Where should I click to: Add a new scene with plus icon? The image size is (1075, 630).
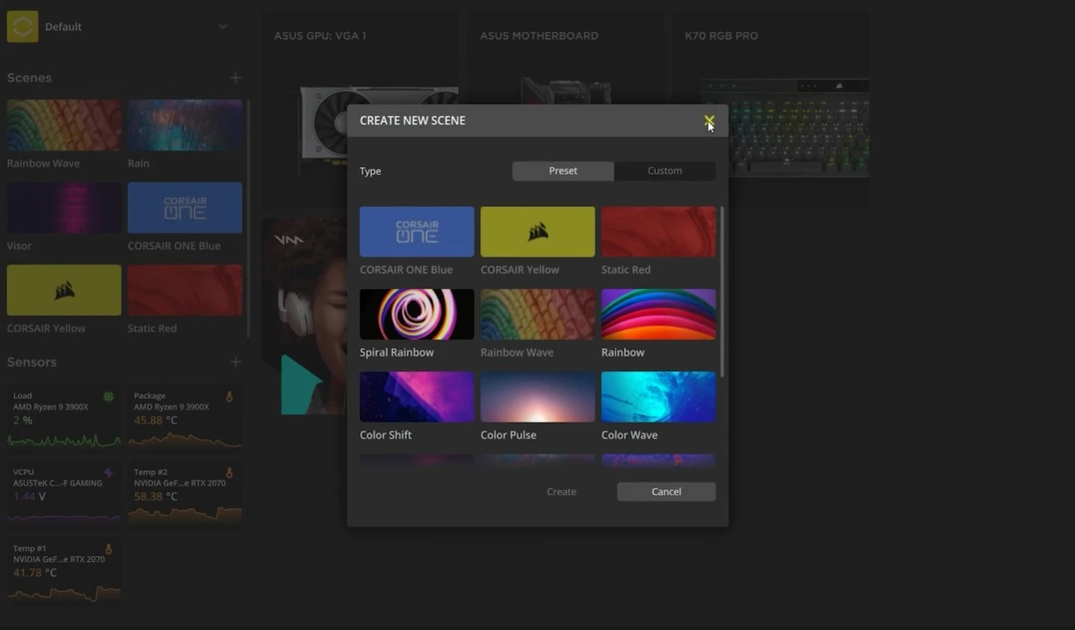(236, 78)
